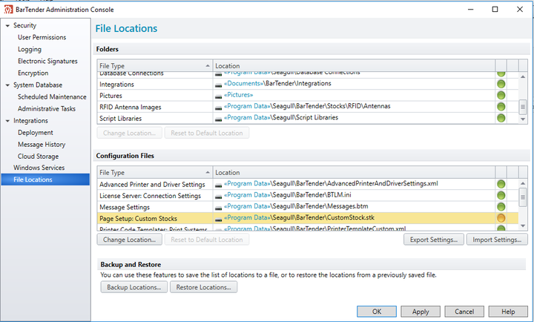Viewport: 534px width, 322px height.
Task: Collapse the Integrations tree node
Action: pyautogui.click(x=7, y=121)
